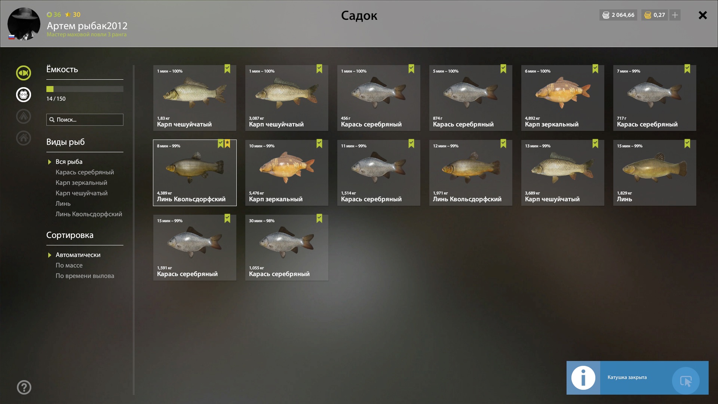Focus the Поиск search field
Screen dimensions: 718x404
(x=85, y=120)
